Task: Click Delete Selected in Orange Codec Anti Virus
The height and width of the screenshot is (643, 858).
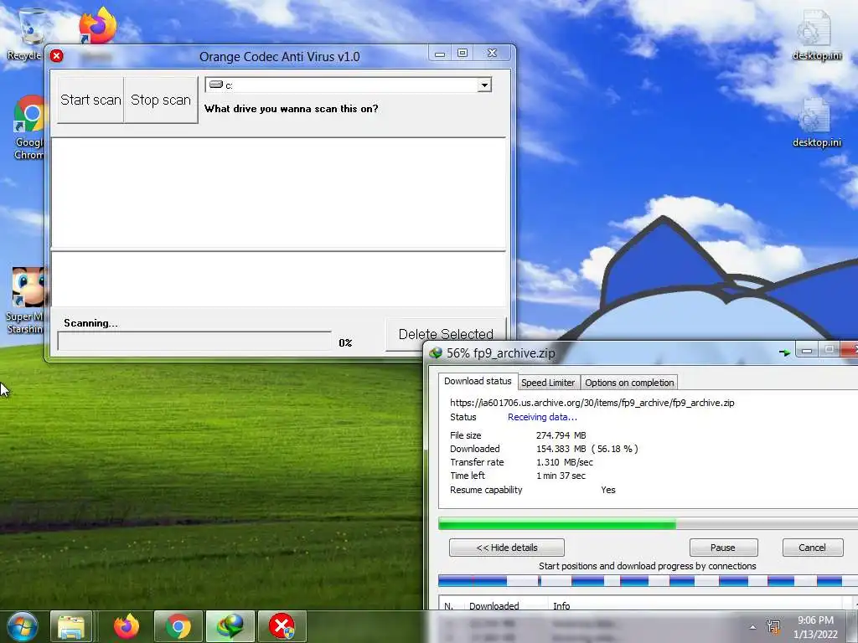Action: [x=446, y=334]
